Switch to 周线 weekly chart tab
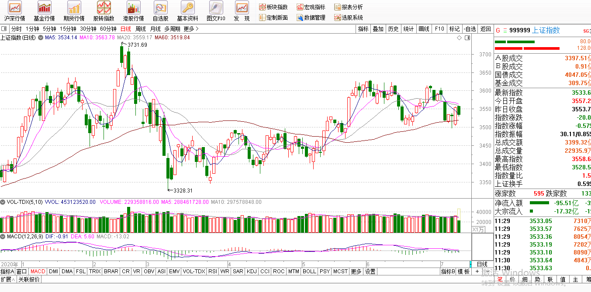Screen dimensions: 591x292 click(140, 29)
